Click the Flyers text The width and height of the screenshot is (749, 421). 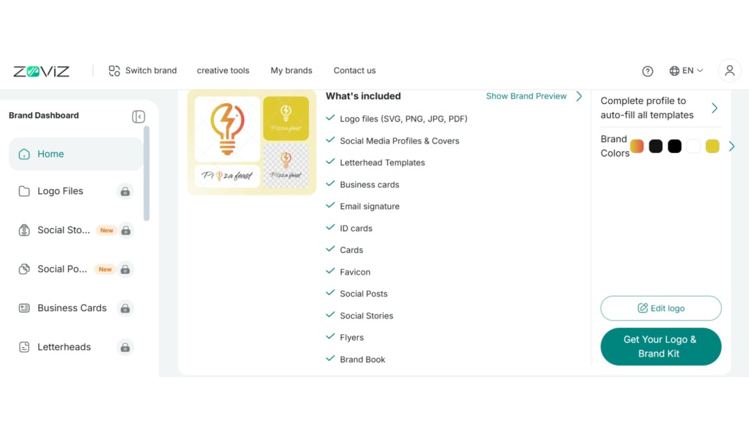click(x=351, y=338)
